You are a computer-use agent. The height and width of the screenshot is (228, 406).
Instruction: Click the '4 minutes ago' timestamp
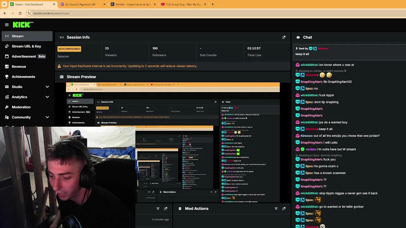160,219
